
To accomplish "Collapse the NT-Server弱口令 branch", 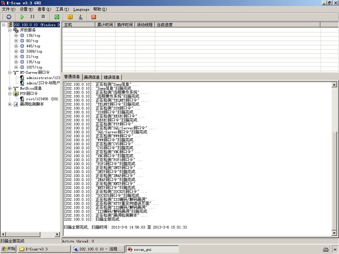I will pyautogui.click(x=10, y=72).
